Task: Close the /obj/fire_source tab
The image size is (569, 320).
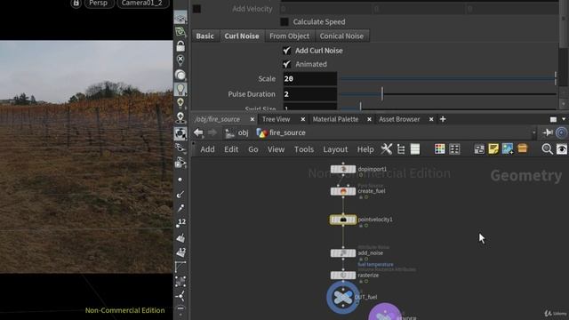Action: 252,119
